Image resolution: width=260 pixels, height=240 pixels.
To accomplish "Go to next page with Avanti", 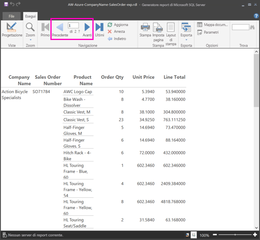I will pos(87,30).
